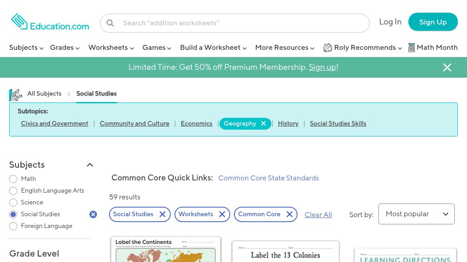Check the Math subject filter
The image size is (467, 262).
(13, 179)
